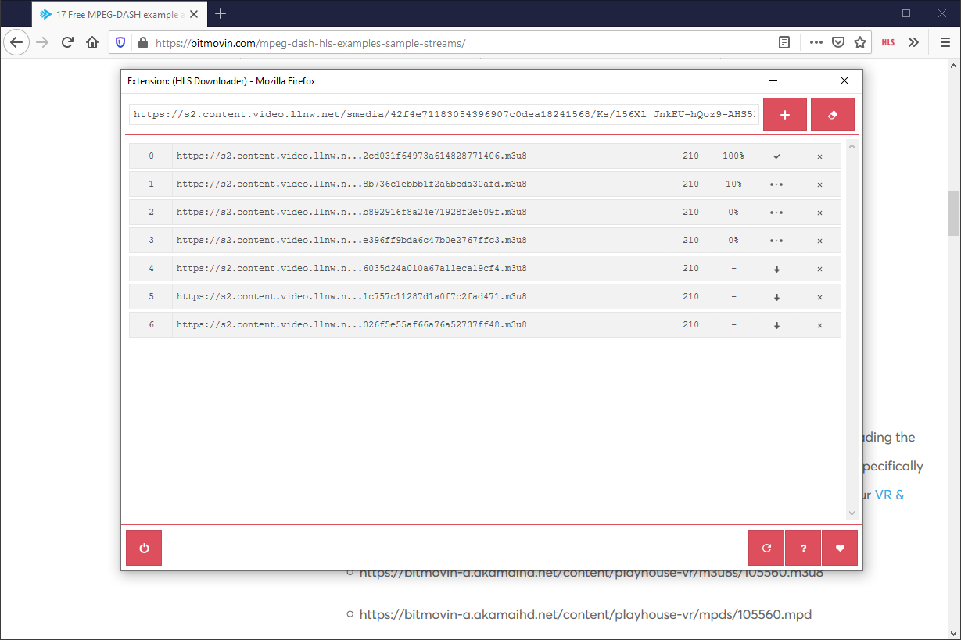961x640 pixels.
Task: Click the 10% progress cell of row 1
Action: click(x=733, y=184)
